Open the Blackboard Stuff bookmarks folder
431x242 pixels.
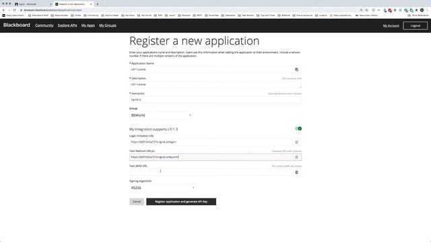(x=39, y=15)
